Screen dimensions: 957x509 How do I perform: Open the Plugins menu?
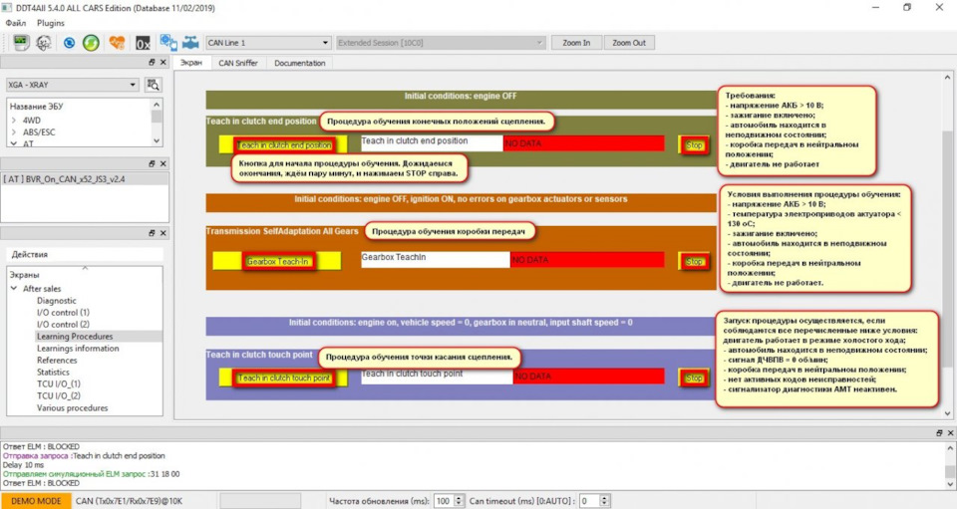coord(51,23)
